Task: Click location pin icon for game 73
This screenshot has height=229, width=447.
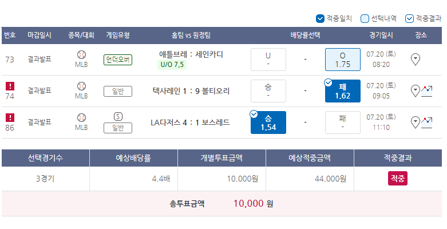Action: 416,59
